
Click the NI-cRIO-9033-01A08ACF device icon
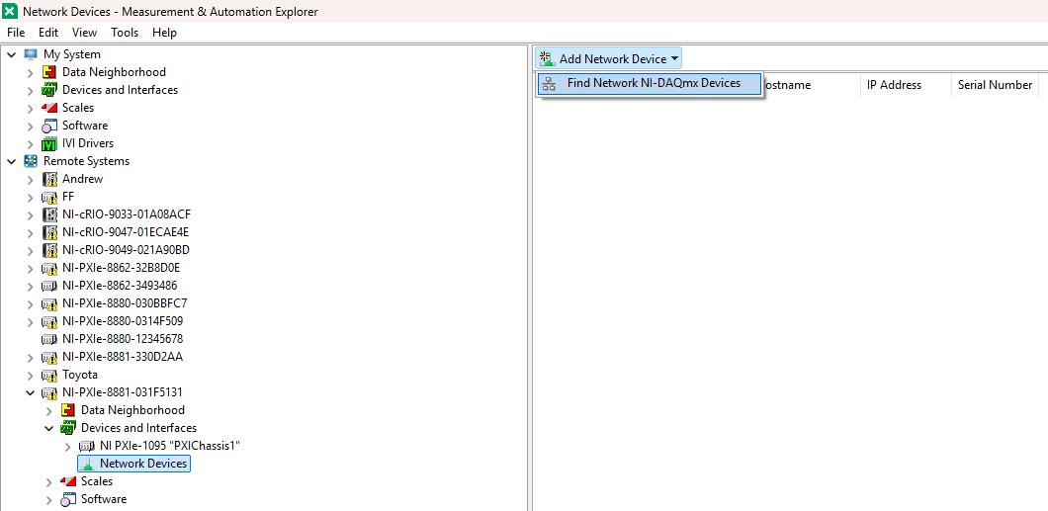(49, 214)
